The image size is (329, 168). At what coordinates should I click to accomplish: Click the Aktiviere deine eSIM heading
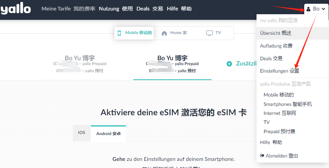[174, 112]
